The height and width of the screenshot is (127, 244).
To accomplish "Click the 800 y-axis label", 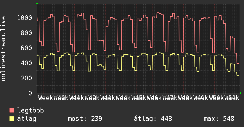I will click(26, 33).
